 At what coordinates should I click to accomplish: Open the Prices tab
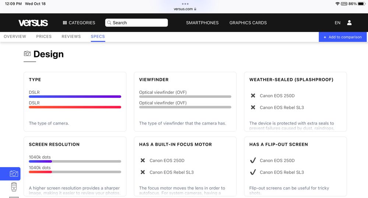click(x=44, y=36)
